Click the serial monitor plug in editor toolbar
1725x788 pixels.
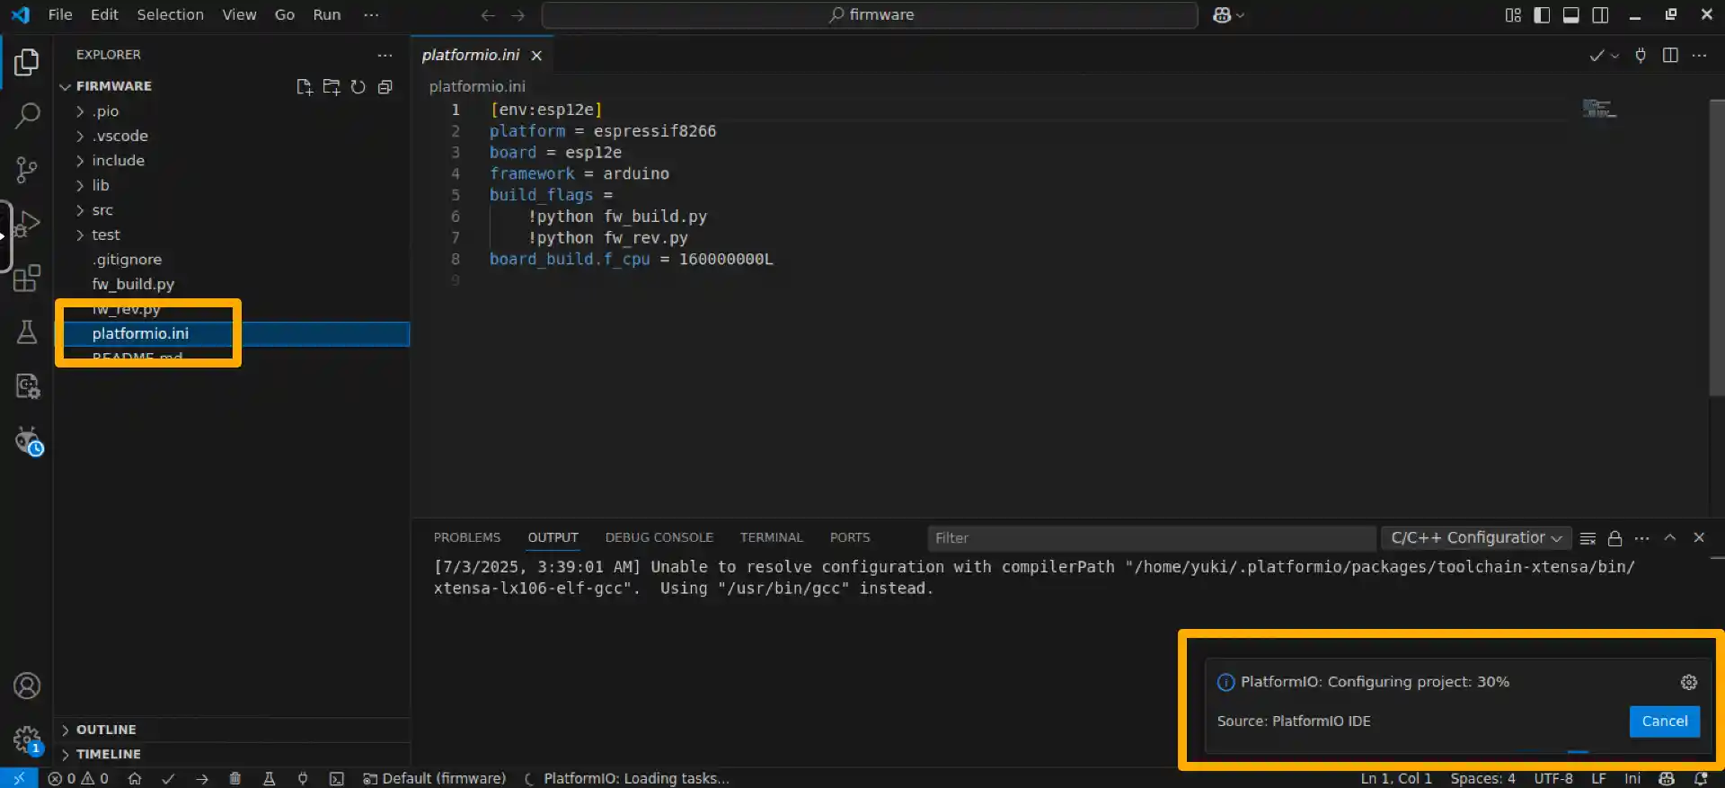pos(1641,55)
